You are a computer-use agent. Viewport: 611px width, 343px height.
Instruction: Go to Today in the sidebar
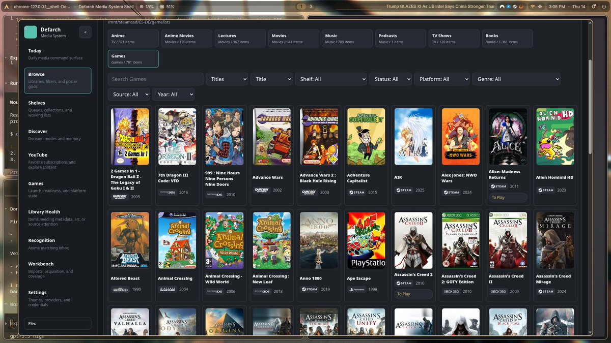click(58, 54)
